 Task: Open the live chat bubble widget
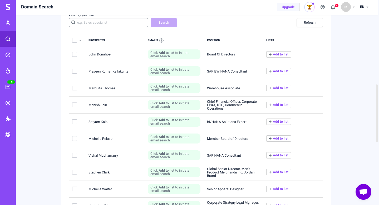[x=363, y=192]
